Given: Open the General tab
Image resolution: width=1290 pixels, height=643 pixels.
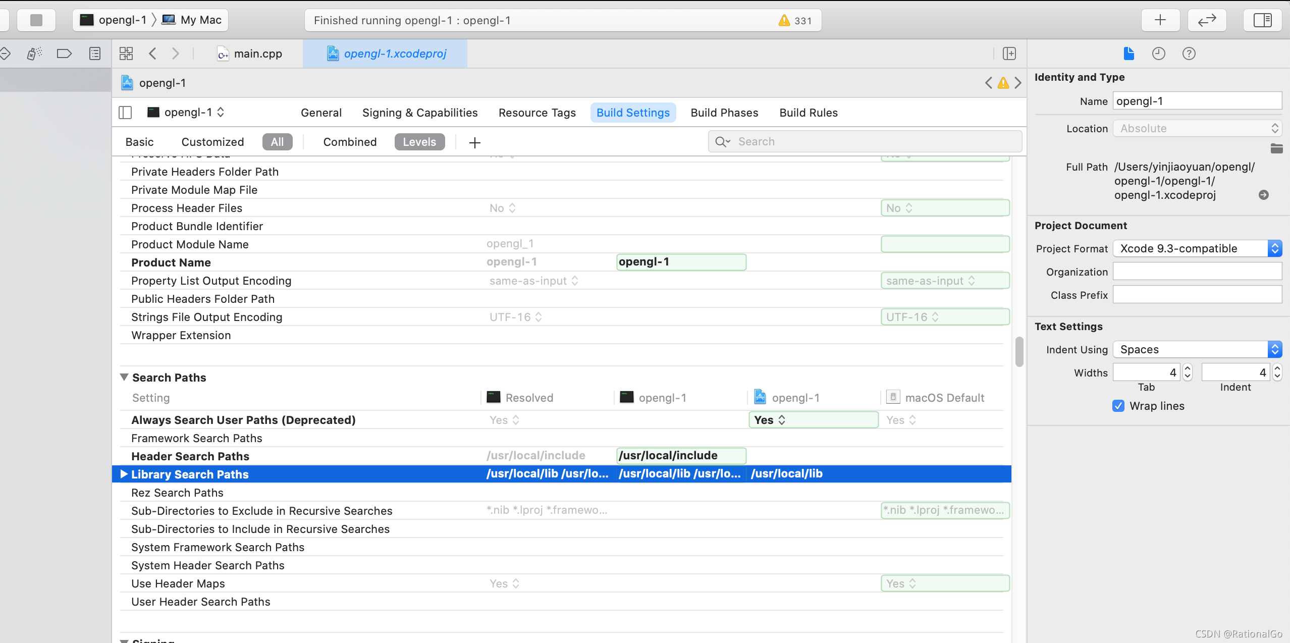Looking at the screenshot, I should 321,113.
